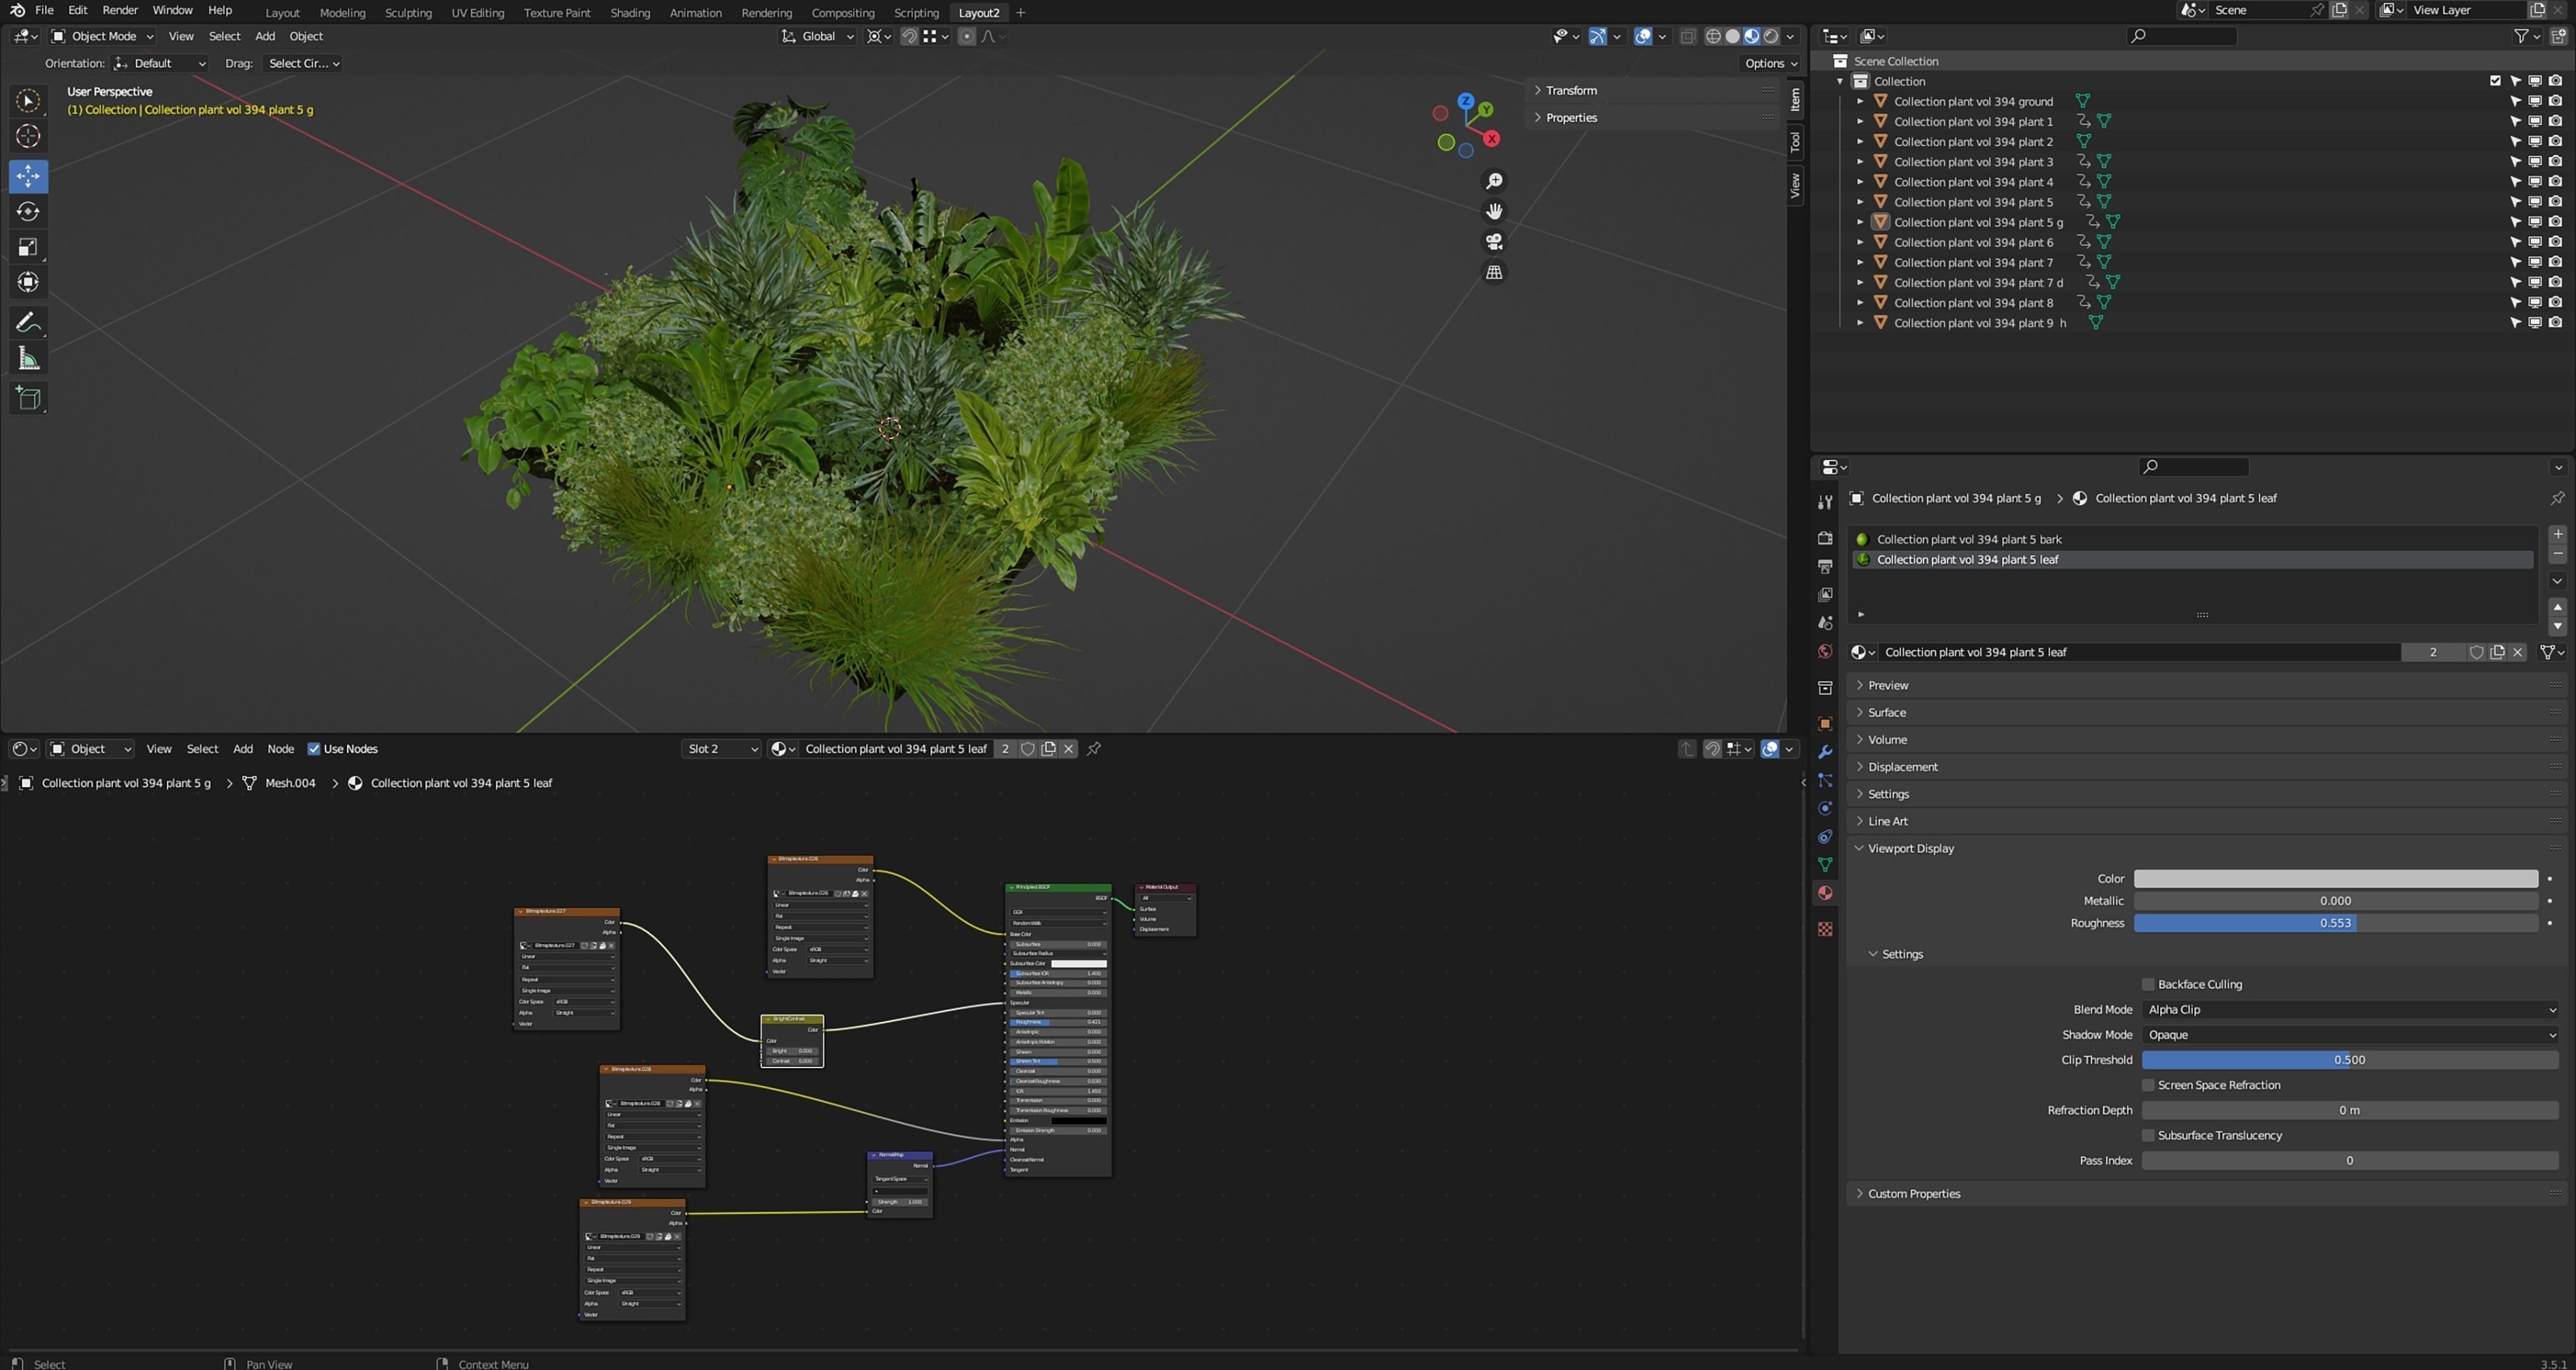
Task: Open the View Layer properties tab icon
Action: tap(1825, 594)
